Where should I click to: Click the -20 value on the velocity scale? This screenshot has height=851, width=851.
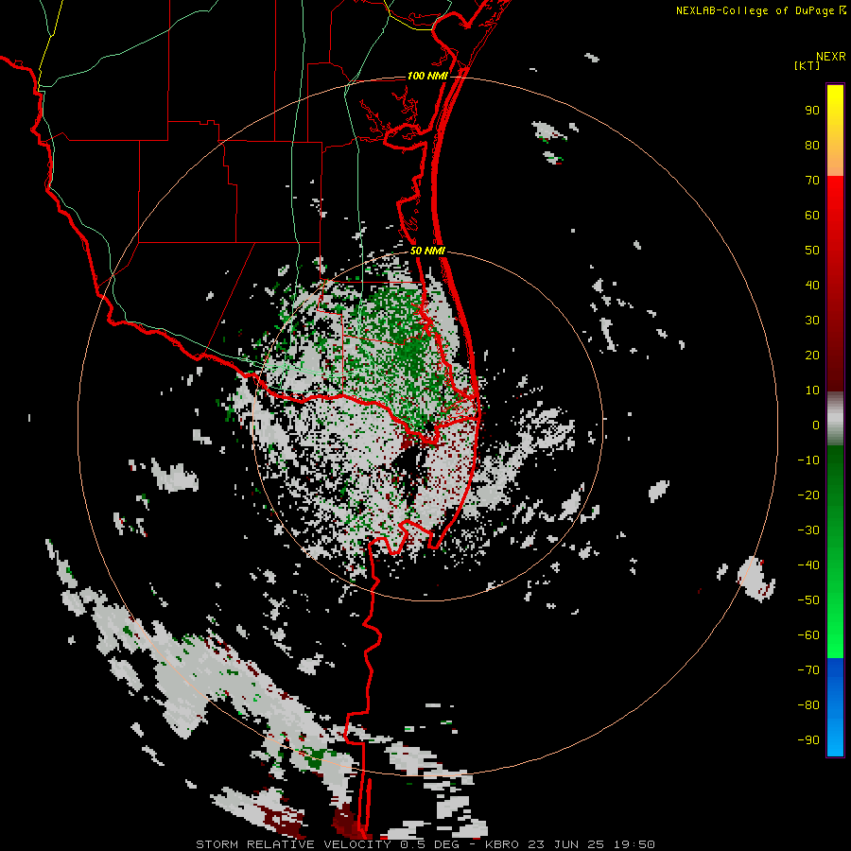[x=808, y=495]
